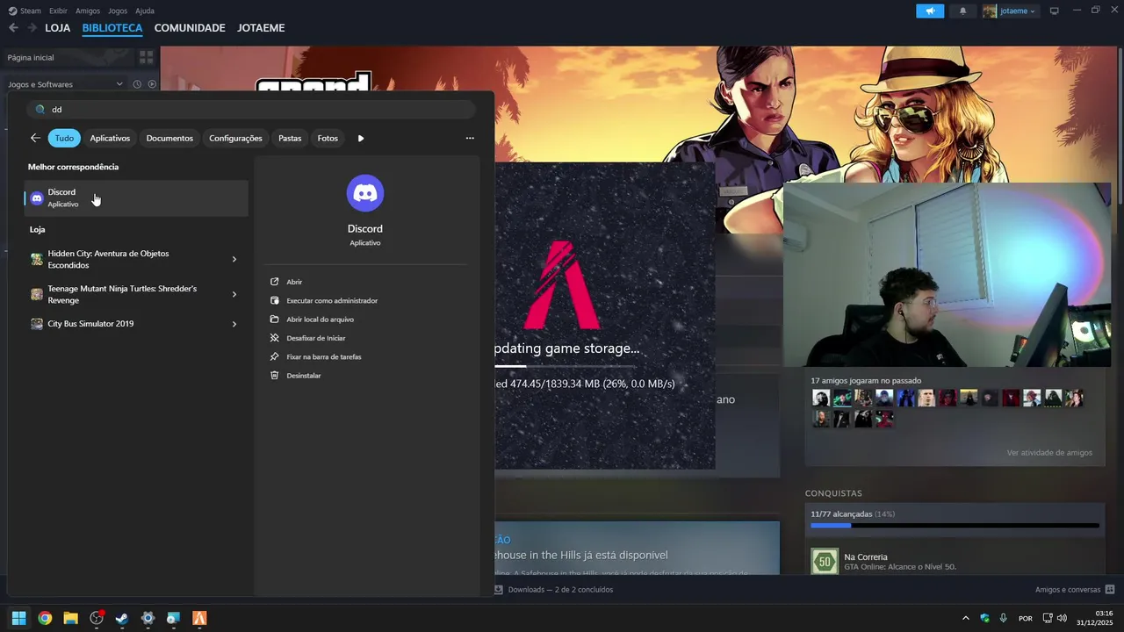This screenshot has height=632, width=1124.
Task: Switch to the BIBLIOTECA tab
Action: (112, 28)
